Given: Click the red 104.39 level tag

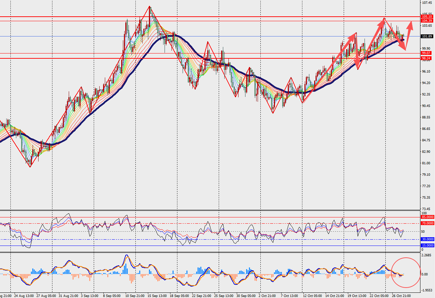Looking at the screenshot, I should pos(426,21).
